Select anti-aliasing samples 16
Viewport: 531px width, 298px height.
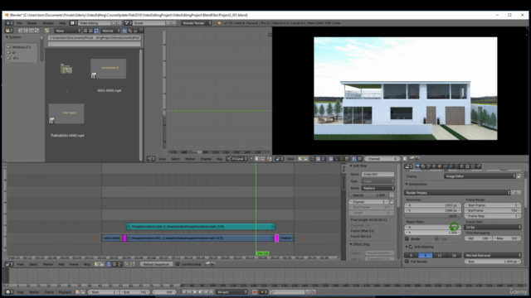(x=454, y=255)
